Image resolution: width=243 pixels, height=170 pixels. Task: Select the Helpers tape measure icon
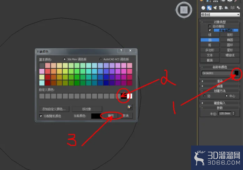pos(226,8)
